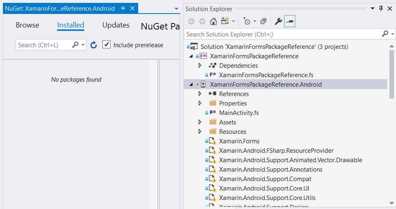Switch to the Browse tab in NuGet
This screenshot has width=396, height=209.
click(27, 25)
